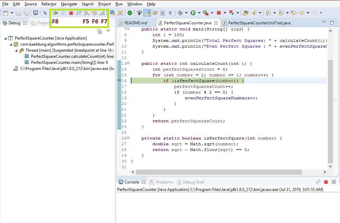The image size is (340, 223).
Task: Click the Run with Coverage icon
Action: click(x=206, y=13)
